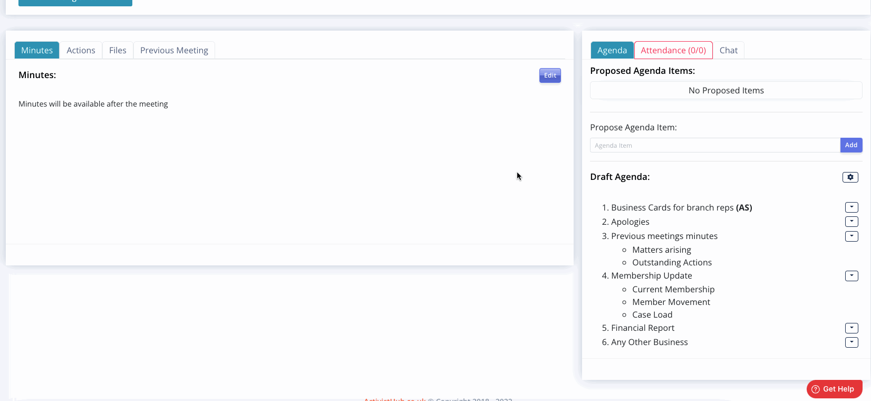Open dropdown next to Apologies item
871x401 pixels.
click(x=851, y=222)
